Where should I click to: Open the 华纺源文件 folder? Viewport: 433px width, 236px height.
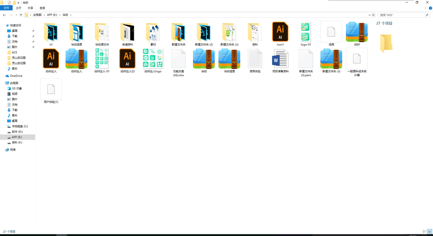tap(102, 32)
